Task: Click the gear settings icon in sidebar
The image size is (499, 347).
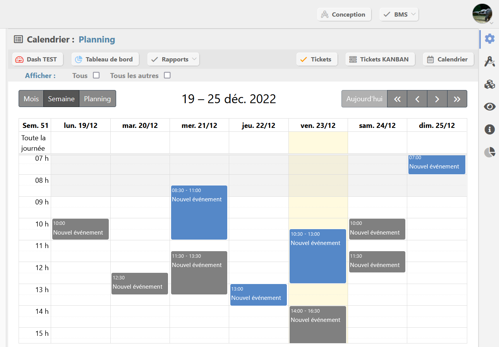Action: click(x=490, y=39)
